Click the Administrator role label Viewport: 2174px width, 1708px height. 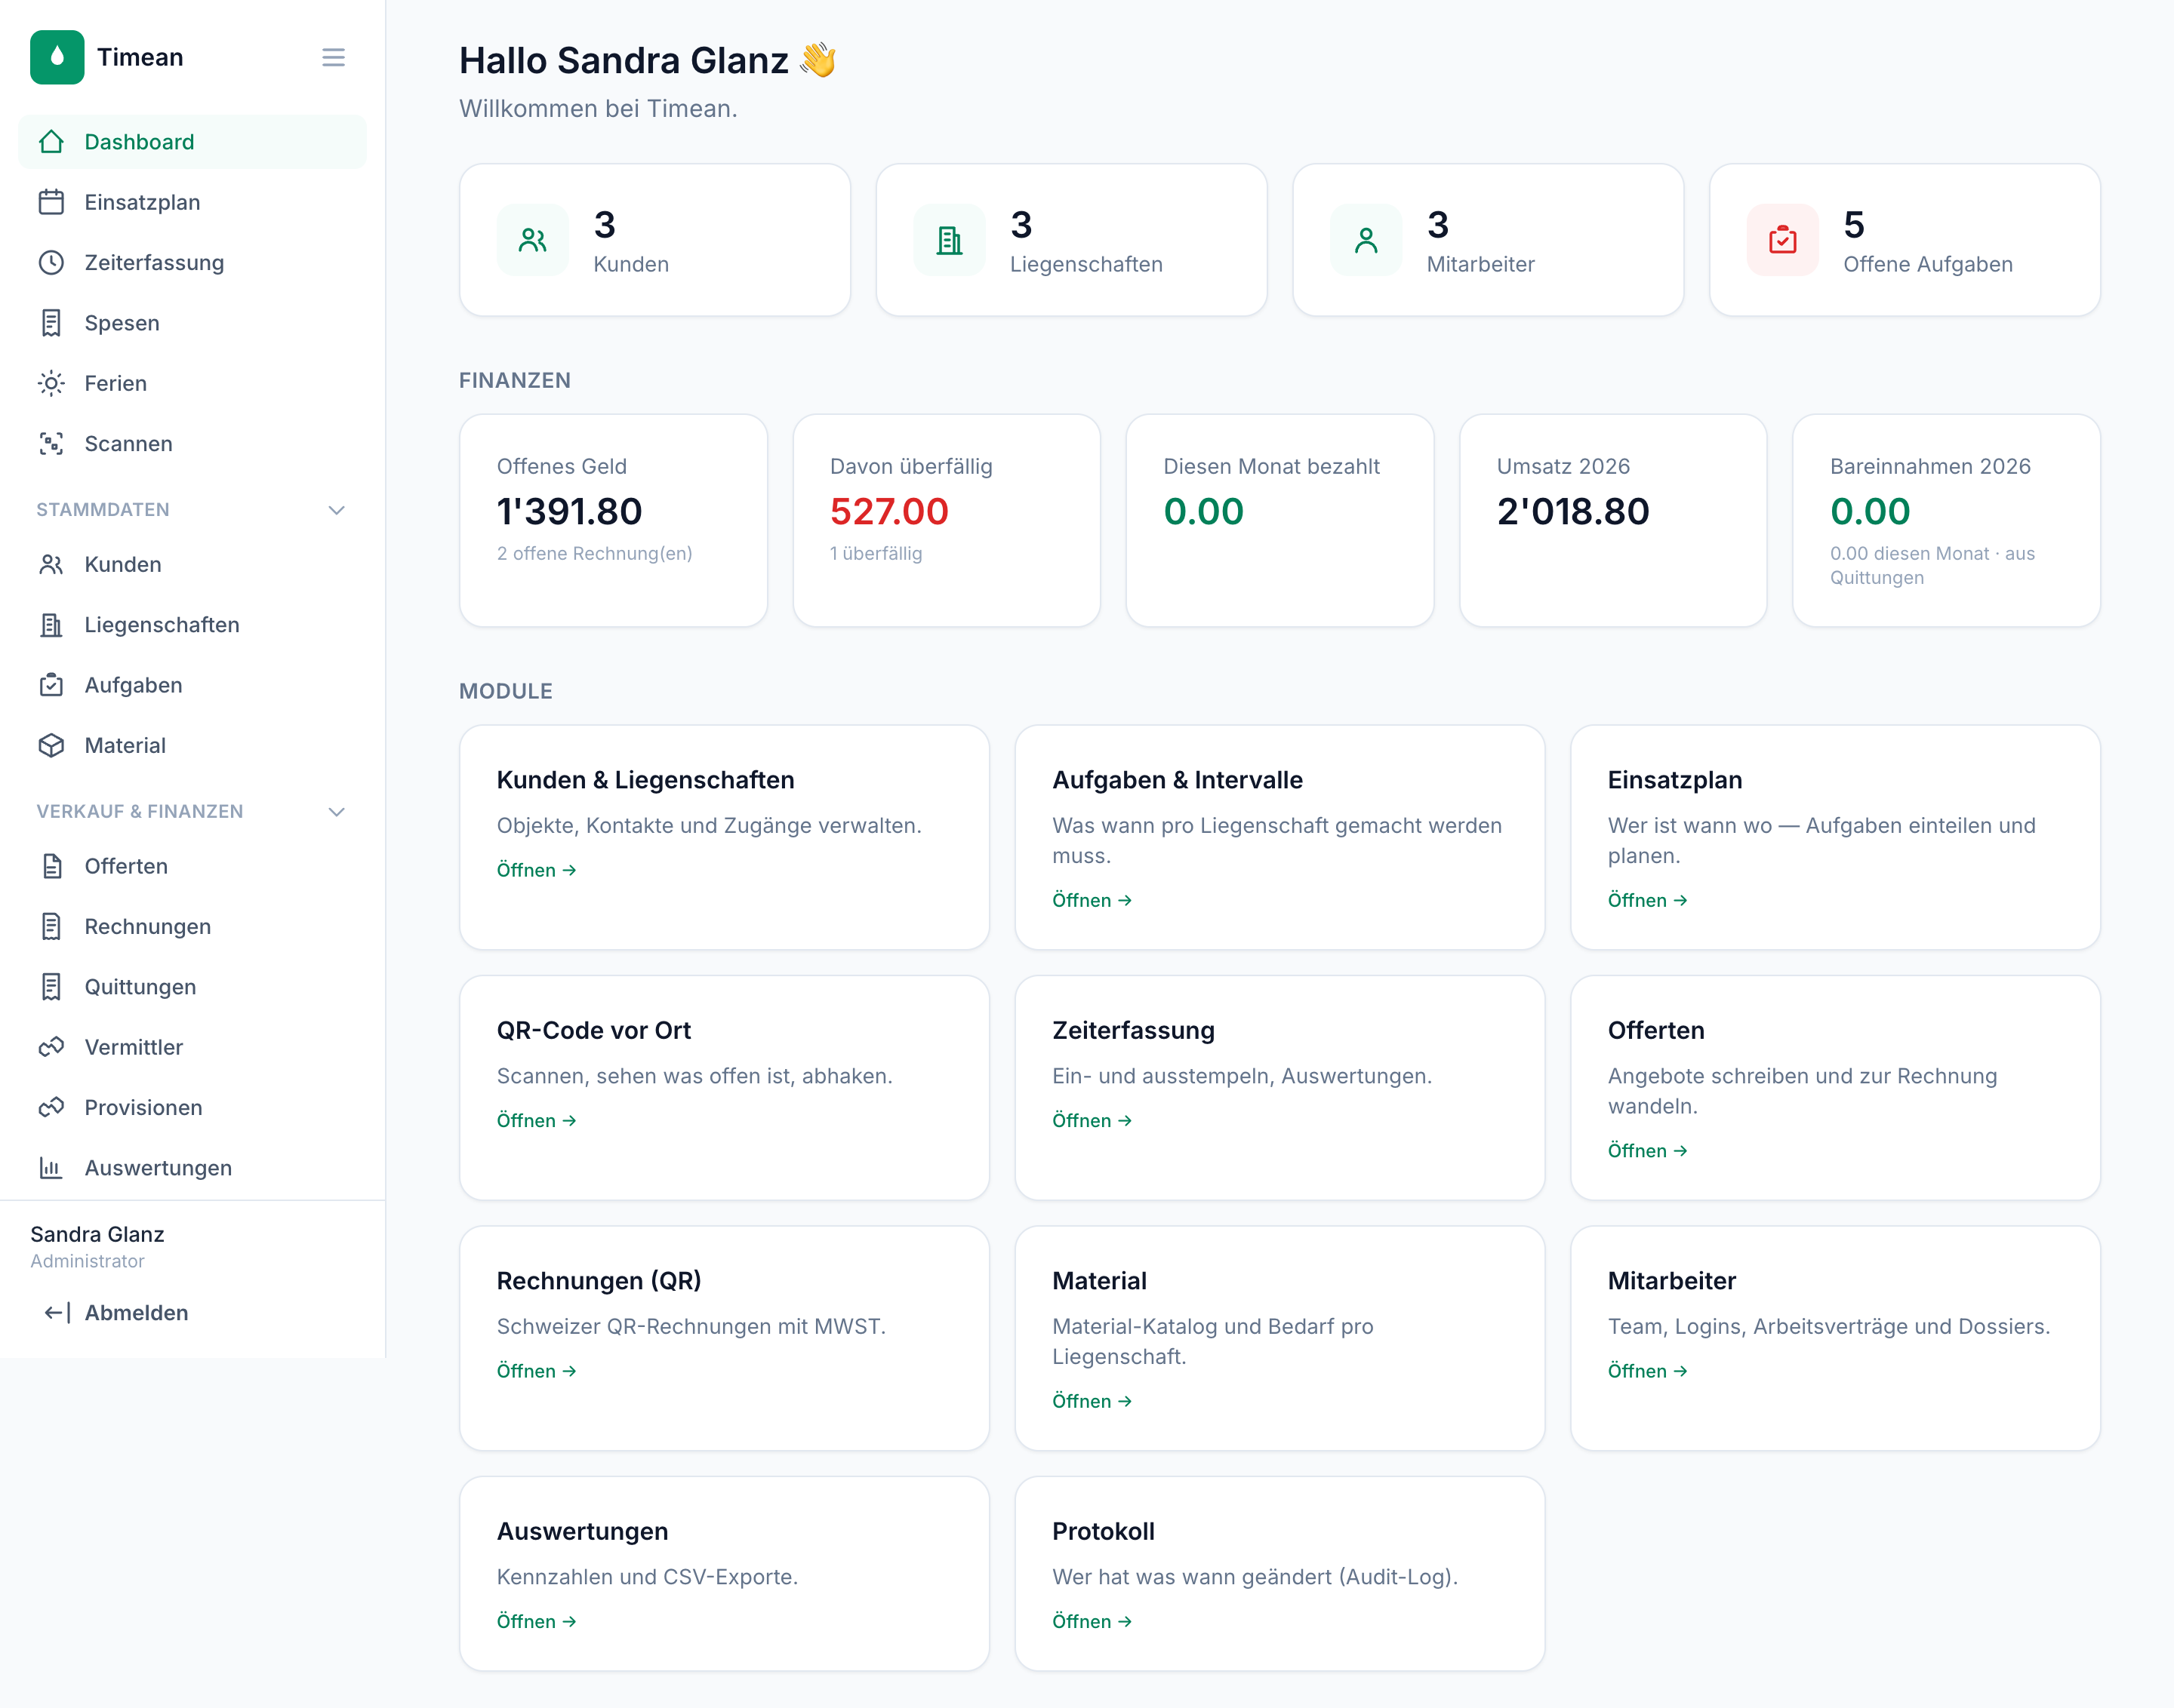point(87,1261)
